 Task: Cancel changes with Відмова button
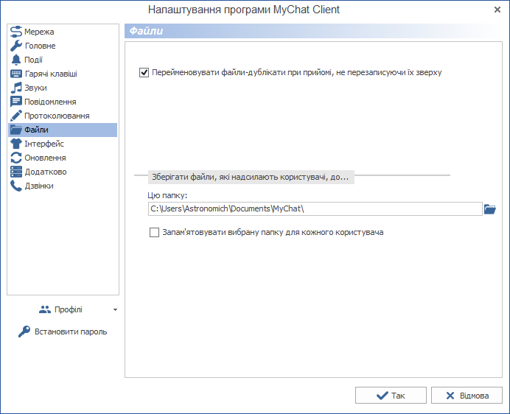point(467,395)
